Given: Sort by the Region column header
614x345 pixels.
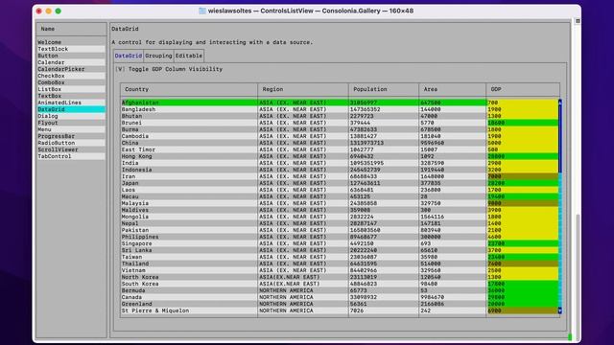Looking at the screenshot, I should pos(303,89).
